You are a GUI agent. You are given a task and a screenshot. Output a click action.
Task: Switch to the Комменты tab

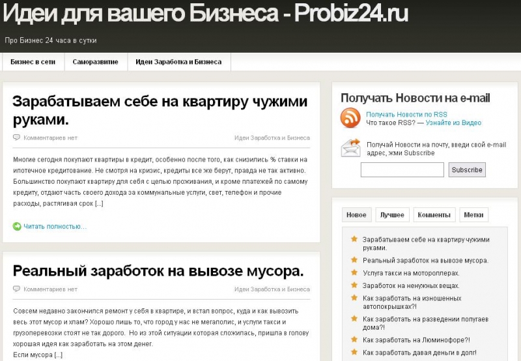click(x=434, y=215)
